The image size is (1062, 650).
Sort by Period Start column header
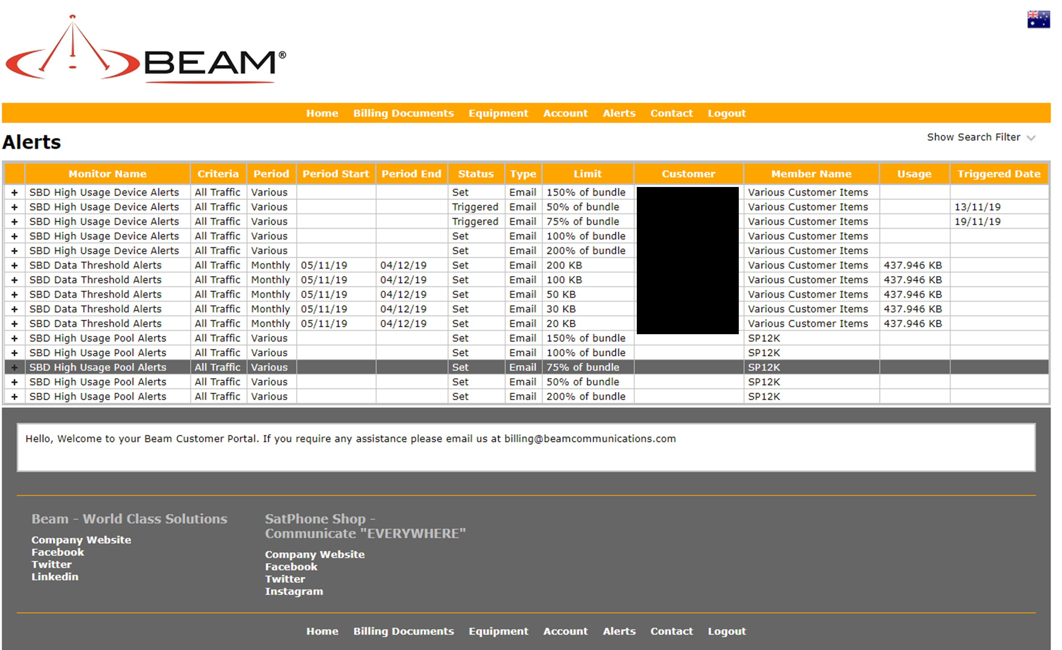[336, 174]
